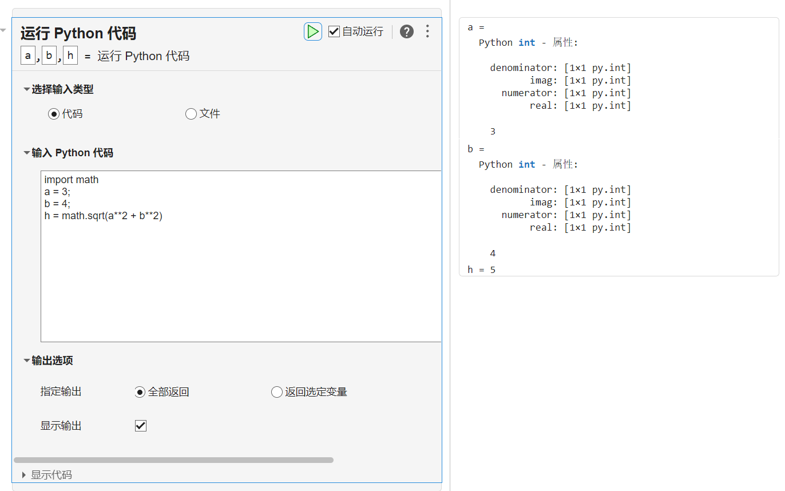
Task: Uncheck the 显示输出 checkbox
Action: tap(141, 426)
